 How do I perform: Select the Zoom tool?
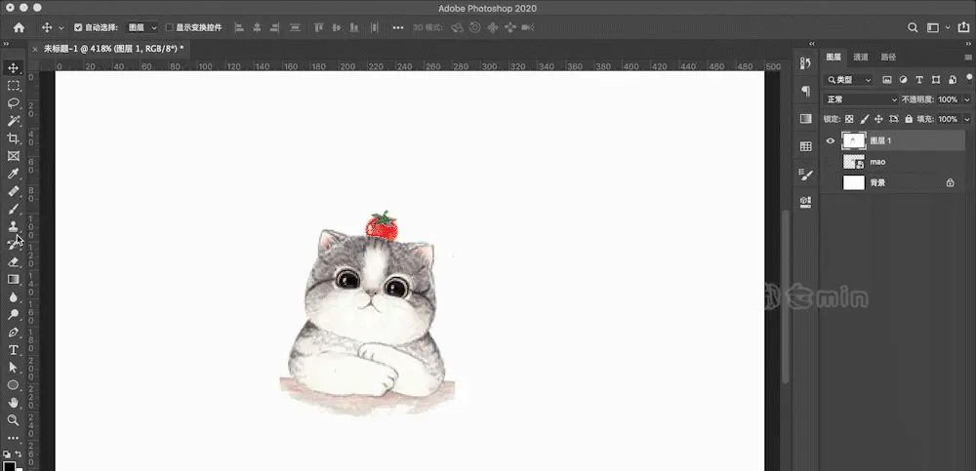[x=13, y=420]
